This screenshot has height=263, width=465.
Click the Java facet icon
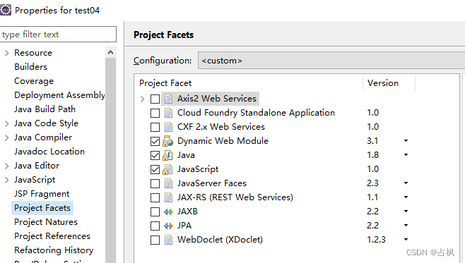pos(168,155)
